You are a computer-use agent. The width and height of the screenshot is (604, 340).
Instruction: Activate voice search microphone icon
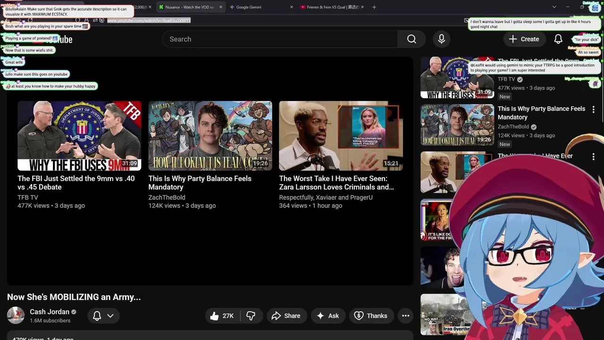[x=442, y=39]
